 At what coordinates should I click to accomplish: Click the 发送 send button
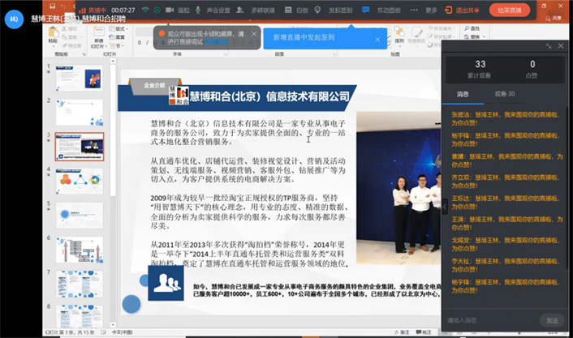click(552, 320)
